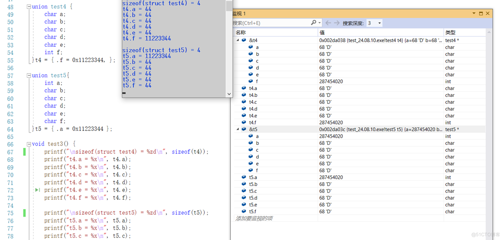Click the forward arrow beside the search box
503x240 pixels.
pos(336,23)
